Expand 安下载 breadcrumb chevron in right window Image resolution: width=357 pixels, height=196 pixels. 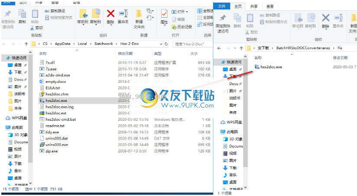[x=273, y=48]
